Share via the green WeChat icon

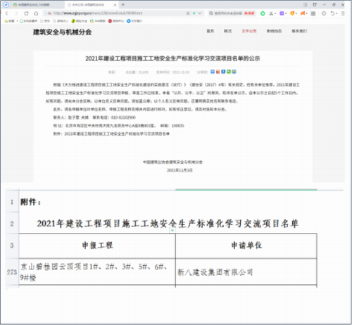(x=229, y=72)
